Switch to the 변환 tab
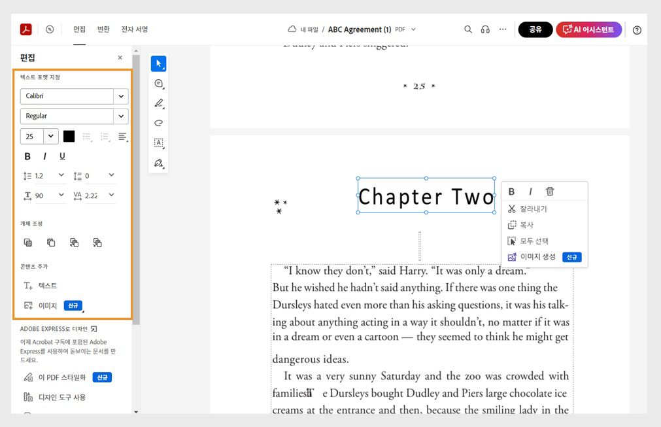The width and height of the screenshot is (661, 427). (x=103, y=29)
